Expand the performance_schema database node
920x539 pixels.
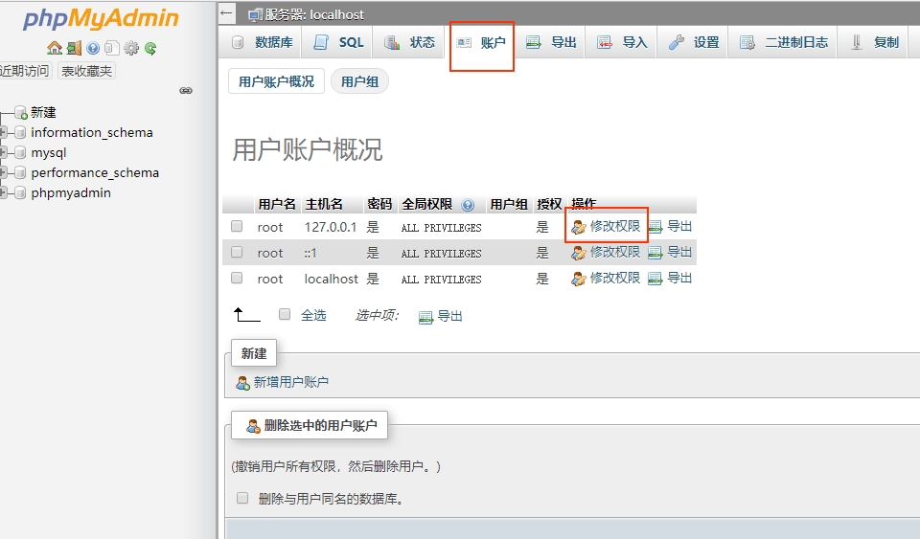5,172
